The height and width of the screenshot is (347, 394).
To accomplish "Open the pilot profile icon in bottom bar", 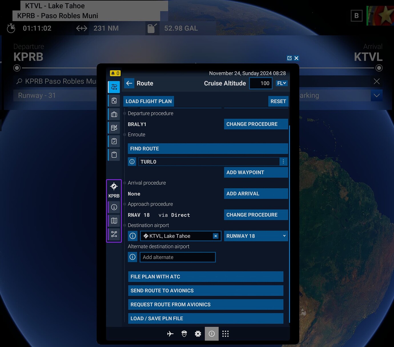I will [184, 334].
